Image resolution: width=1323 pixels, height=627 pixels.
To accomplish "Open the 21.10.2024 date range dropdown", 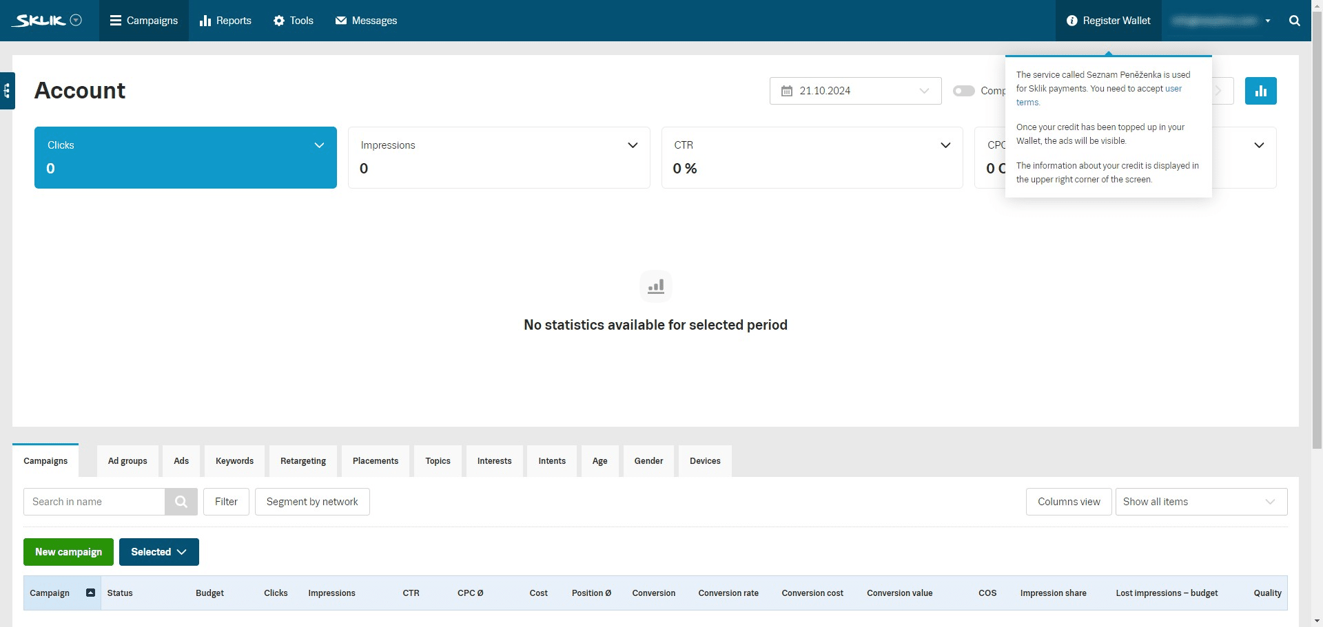I will (x=855, y=91).
